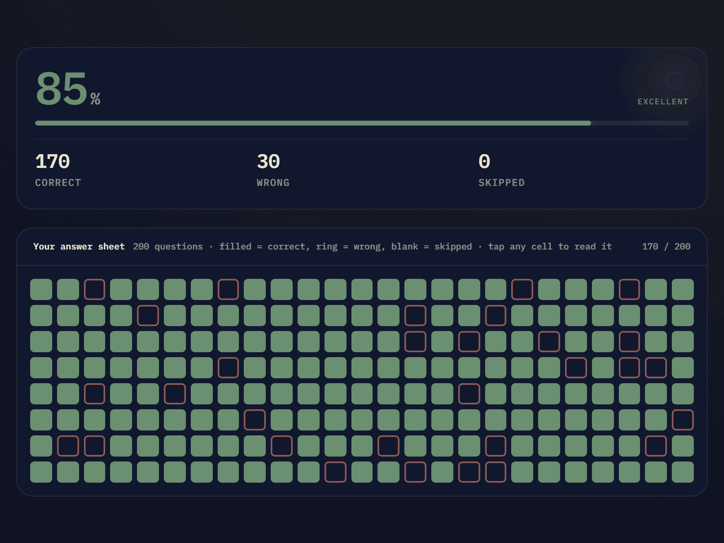
Task: Tap the wrong cell for question 99
Action: point(656,368)
